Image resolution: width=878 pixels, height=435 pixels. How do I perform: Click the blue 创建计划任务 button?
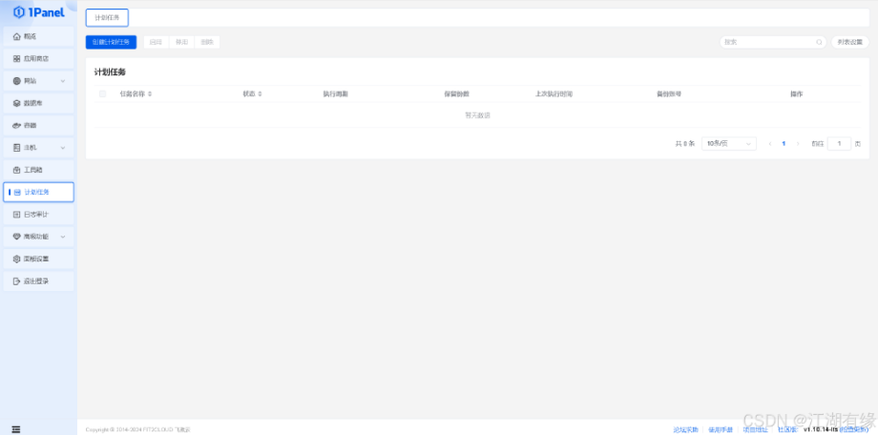click(111, 42)
